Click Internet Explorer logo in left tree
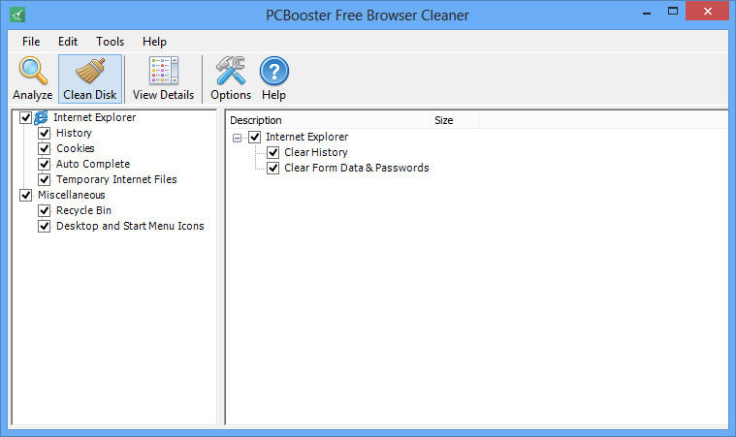 point(42,117)
